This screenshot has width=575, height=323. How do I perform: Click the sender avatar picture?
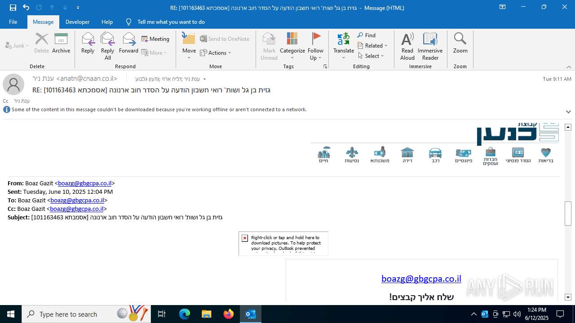point(13,84)
